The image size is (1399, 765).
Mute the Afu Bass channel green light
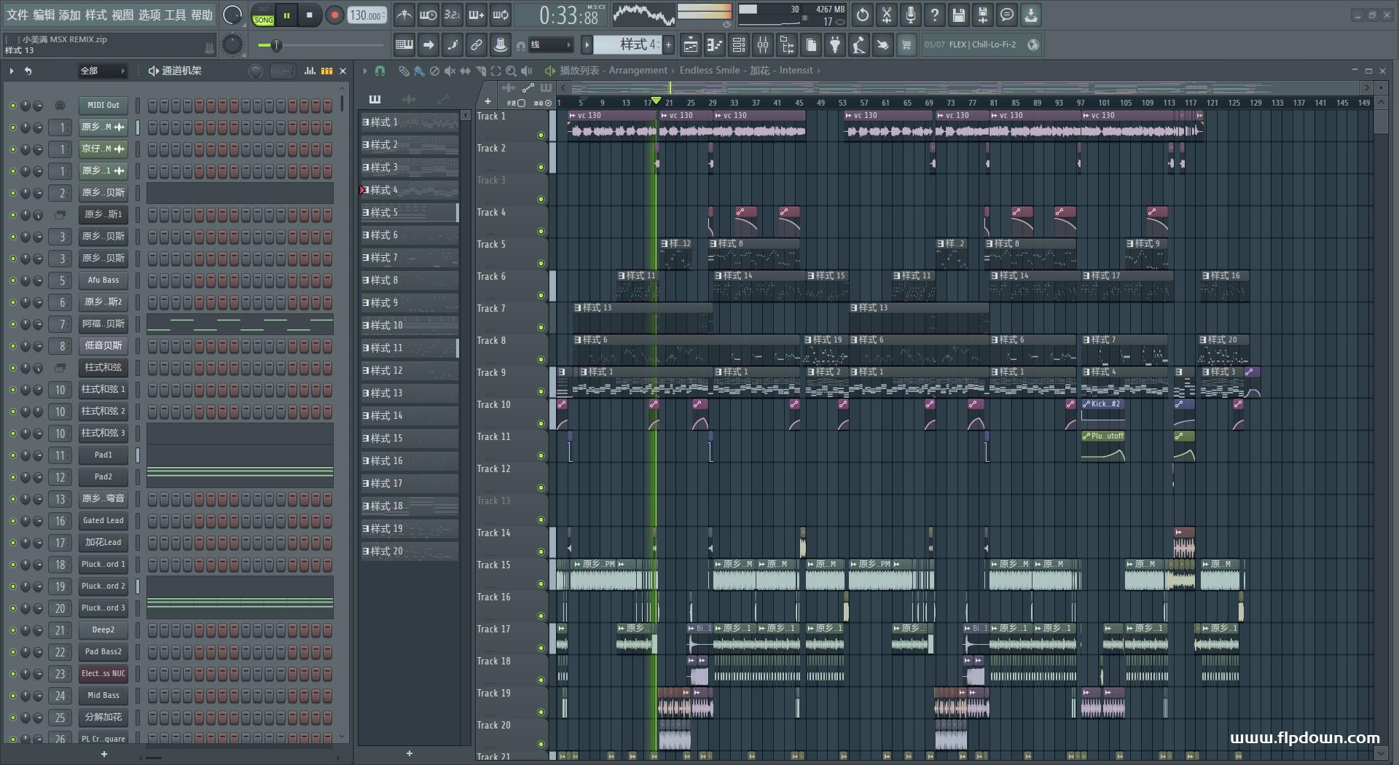pos(12,280)
